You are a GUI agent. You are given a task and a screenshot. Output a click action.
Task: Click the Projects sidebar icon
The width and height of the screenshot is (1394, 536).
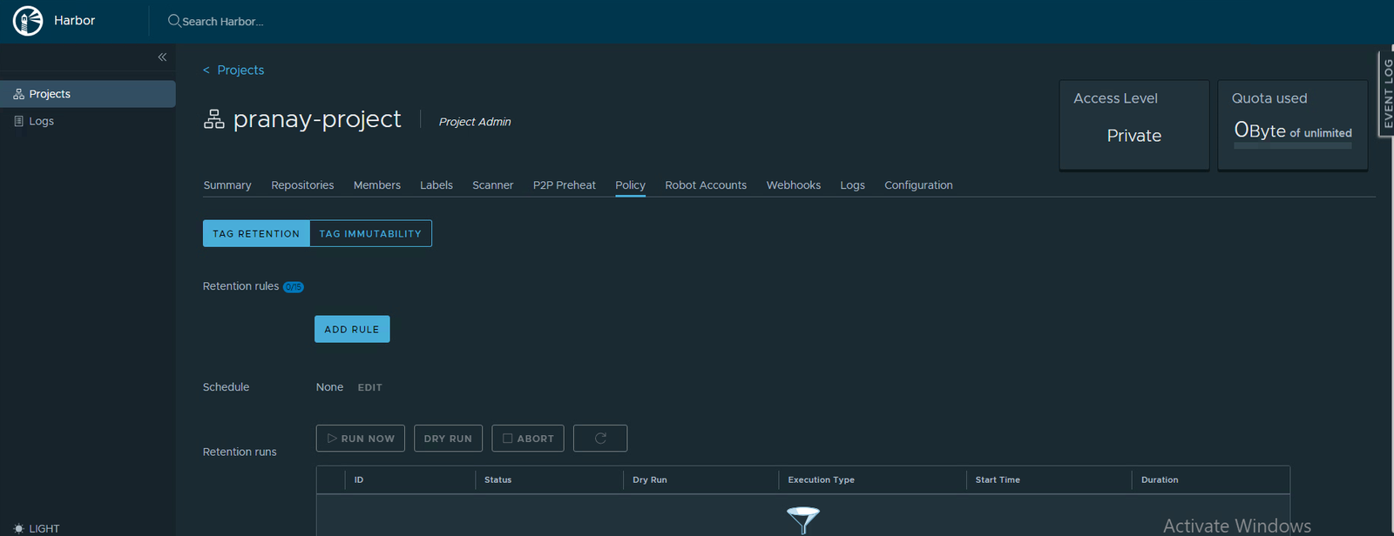click(x=18, y=94)
